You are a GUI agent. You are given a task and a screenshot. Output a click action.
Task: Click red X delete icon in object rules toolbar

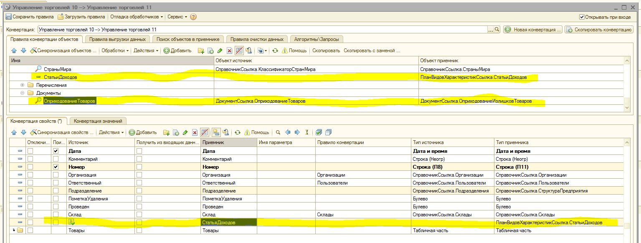coord(229,51)
